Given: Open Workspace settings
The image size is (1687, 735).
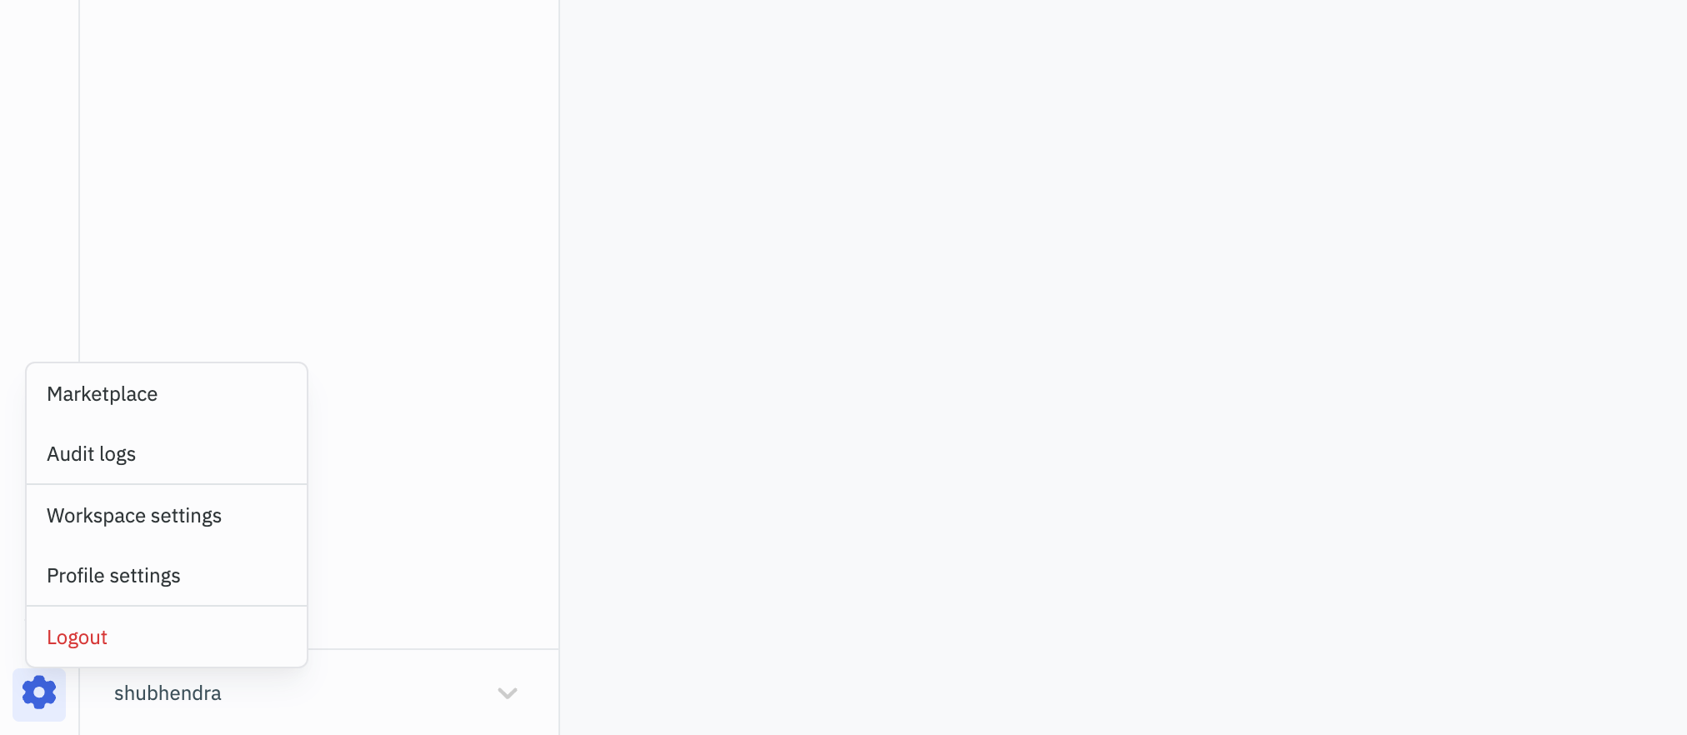Looking at the screenshot, I should 134,516.
